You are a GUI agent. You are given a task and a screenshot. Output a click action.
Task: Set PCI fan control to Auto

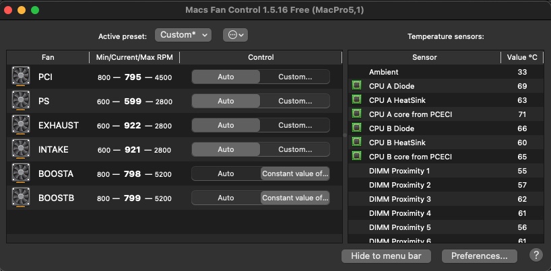226,77
